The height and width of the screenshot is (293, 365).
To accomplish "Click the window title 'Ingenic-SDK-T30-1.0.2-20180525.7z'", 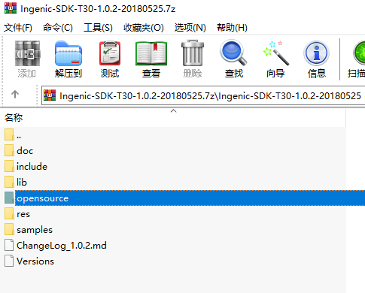I will [x=98, y=9].
